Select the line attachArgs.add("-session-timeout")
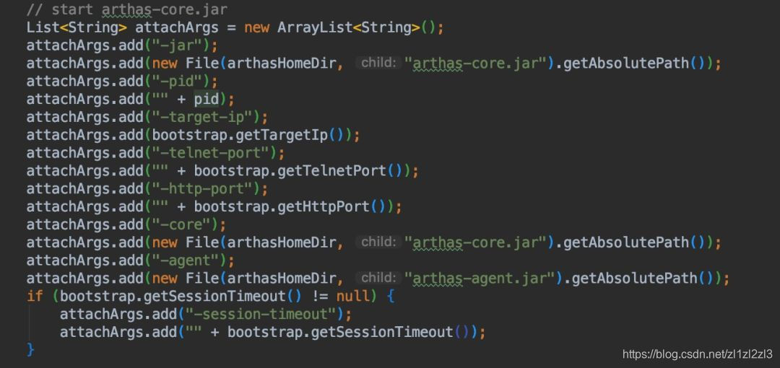The height and width of the screenshot is (368, 780). pos(205,314)
